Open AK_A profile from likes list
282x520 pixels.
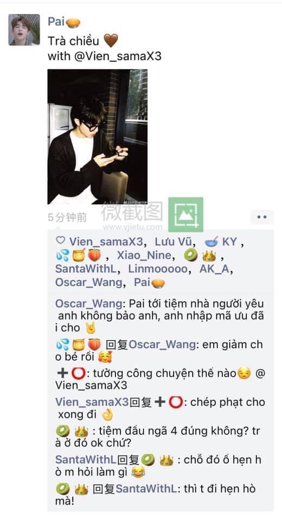tap(214, 269)
